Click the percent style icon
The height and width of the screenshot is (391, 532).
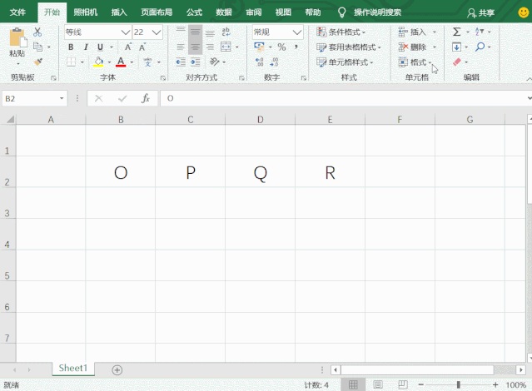(x=281, y=47)
